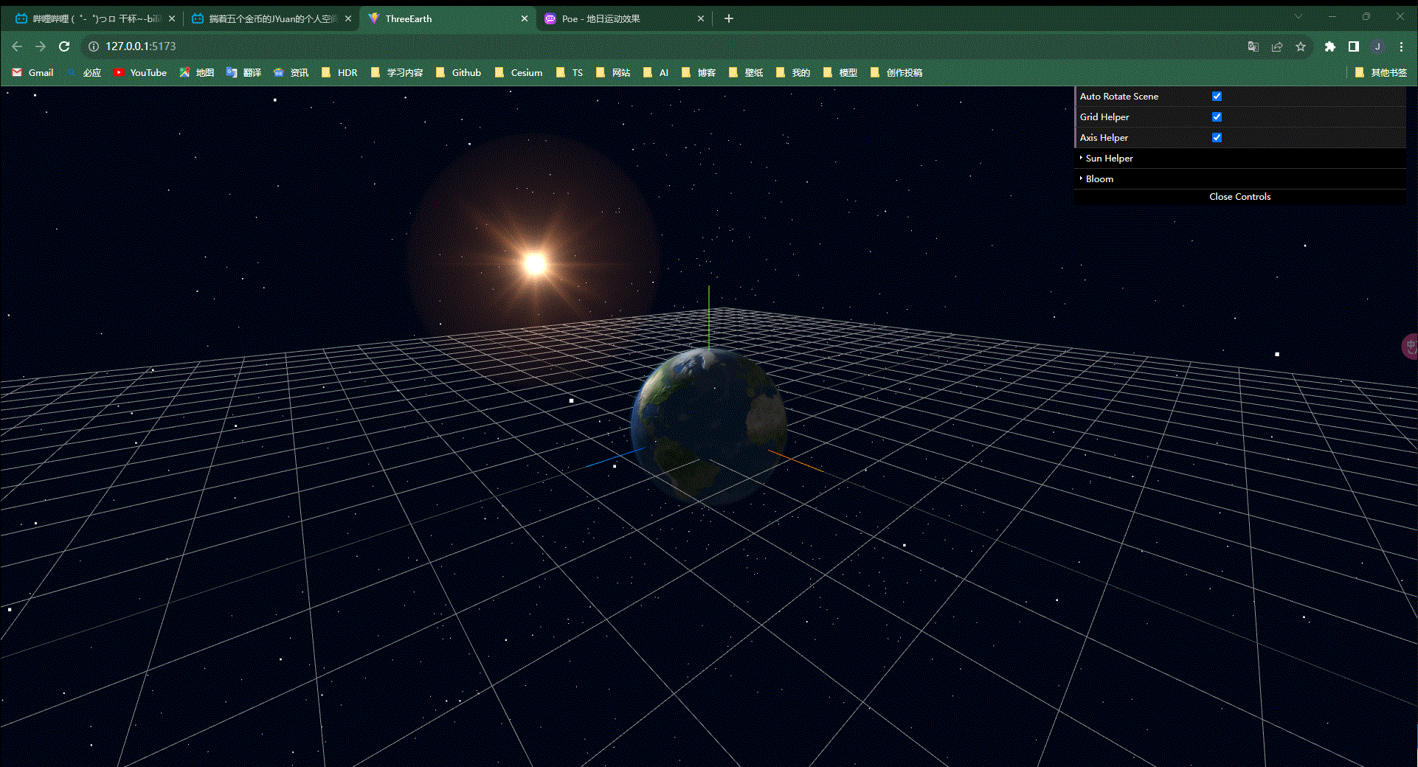Open the 必应 bookmark
Screen dimensions: 1418x767
click(83, 72)
